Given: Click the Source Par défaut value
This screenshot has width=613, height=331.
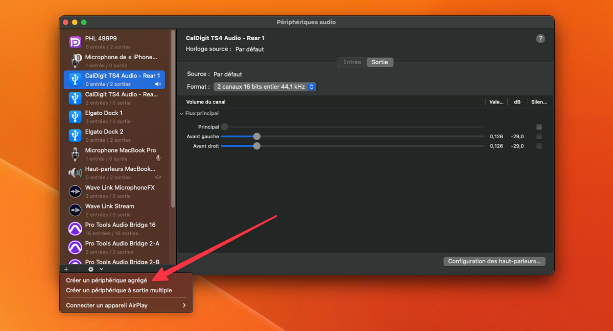Looking at the screenshot, I should tap(228, 74).
